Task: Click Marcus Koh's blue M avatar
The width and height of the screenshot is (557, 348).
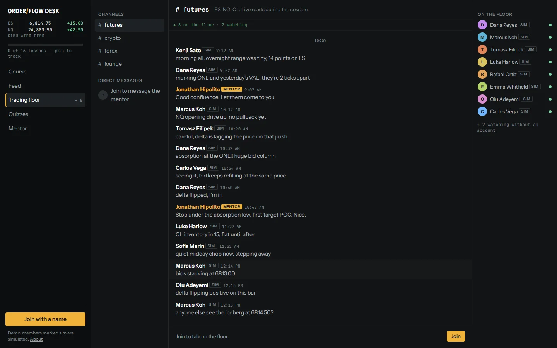Action: 482,37
